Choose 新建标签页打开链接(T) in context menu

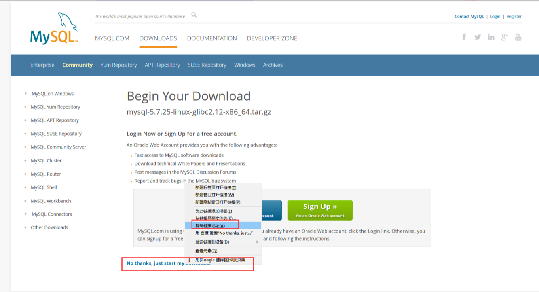coord(223,187)
